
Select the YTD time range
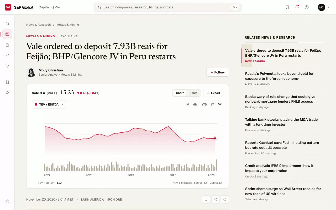(x=204, y=104)
